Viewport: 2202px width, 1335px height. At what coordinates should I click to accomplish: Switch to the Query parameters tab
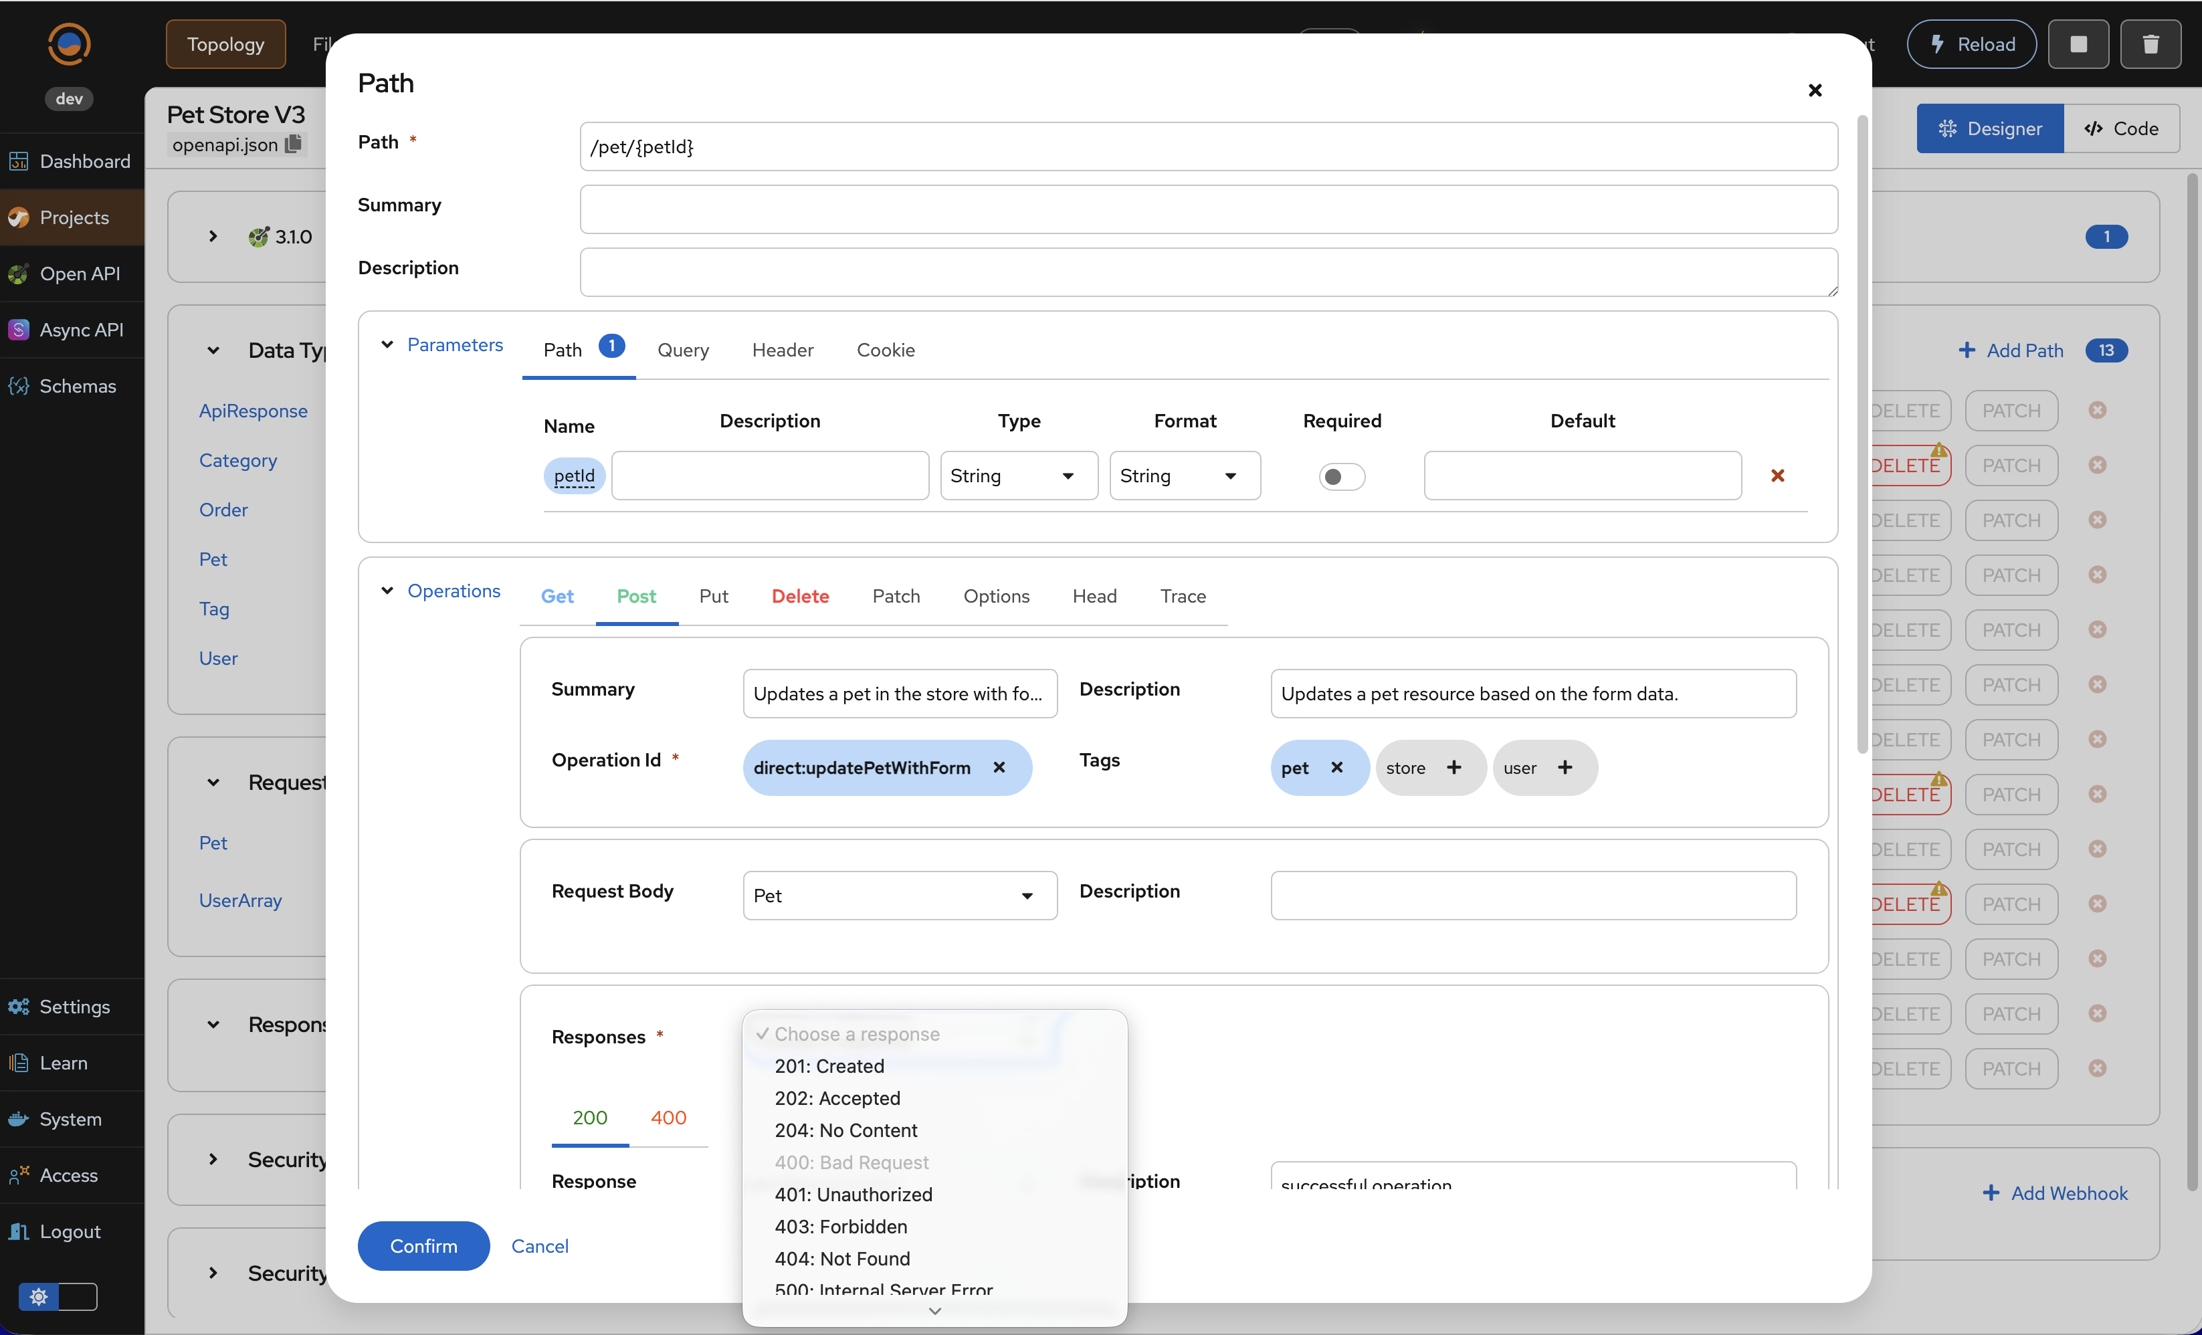coord(683,350)
